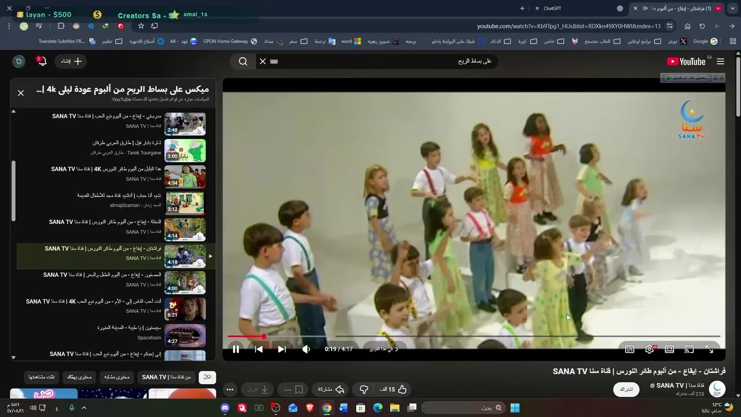The width and height of the screenshot is (741, 417).
Task: Open account avatar menu
Action: point(19,61)
